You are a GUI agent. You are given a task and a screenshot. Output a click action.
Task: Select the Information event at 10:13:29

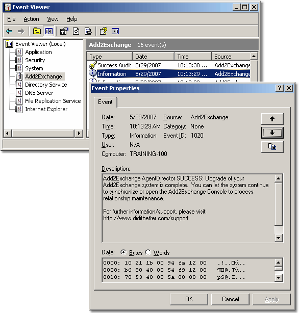(x=168, y=74)
